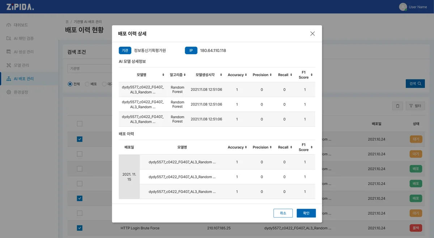Open the 필터 filter button
This screenshot has height=238, width=434.
(x=415, y=106)
